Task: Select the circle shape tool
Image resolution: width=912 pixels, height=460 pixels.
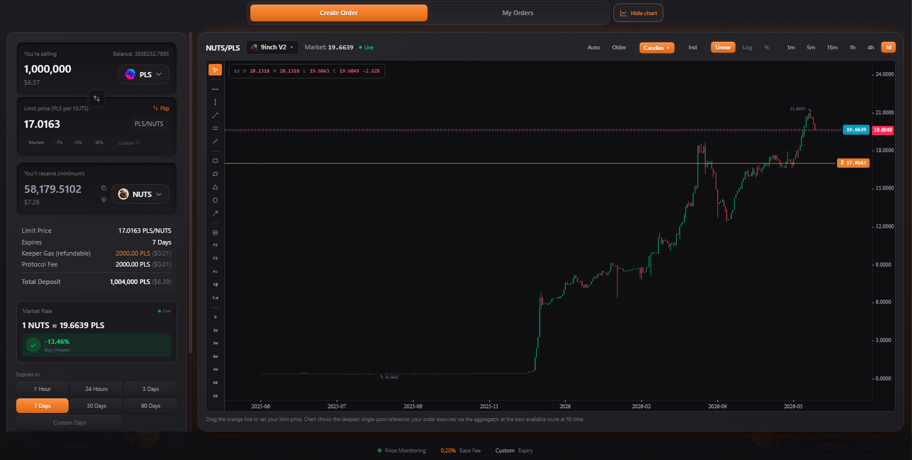Action: coord(215,200)
